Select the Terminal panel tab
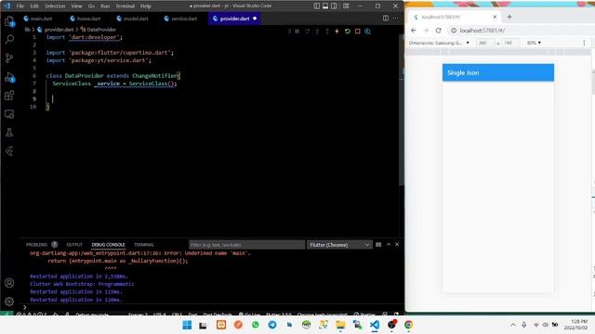The width and height of the screenshot is (595, 334). point(144,245)
